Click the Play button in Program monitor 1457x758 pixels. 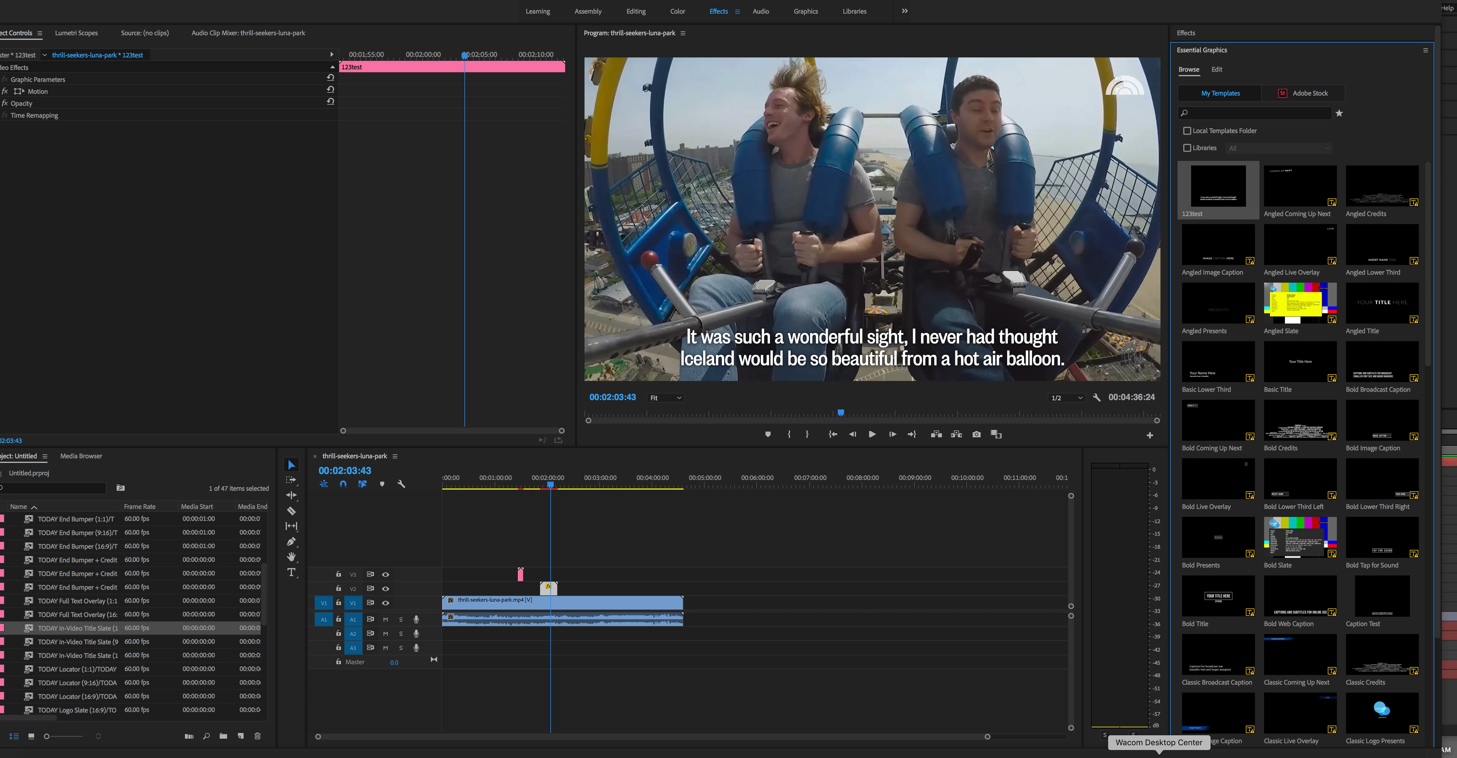872,434
